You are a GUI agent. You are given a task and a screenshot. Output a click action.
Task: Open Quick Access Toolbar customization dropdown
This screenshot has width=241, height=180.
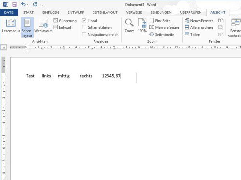(42, 5)
